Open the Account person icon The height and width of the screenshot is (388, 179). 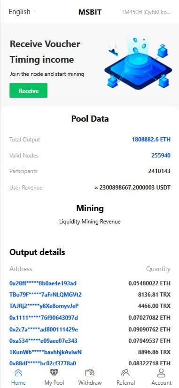[161, 372]
